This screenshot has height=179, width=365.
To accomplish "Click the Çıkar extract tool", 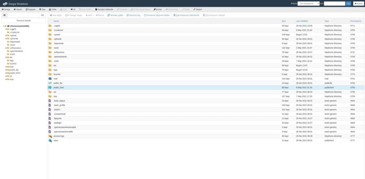I will coord(186,10).
